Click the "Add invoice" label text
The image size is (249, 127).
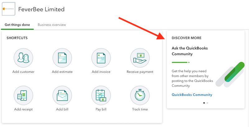101,72
